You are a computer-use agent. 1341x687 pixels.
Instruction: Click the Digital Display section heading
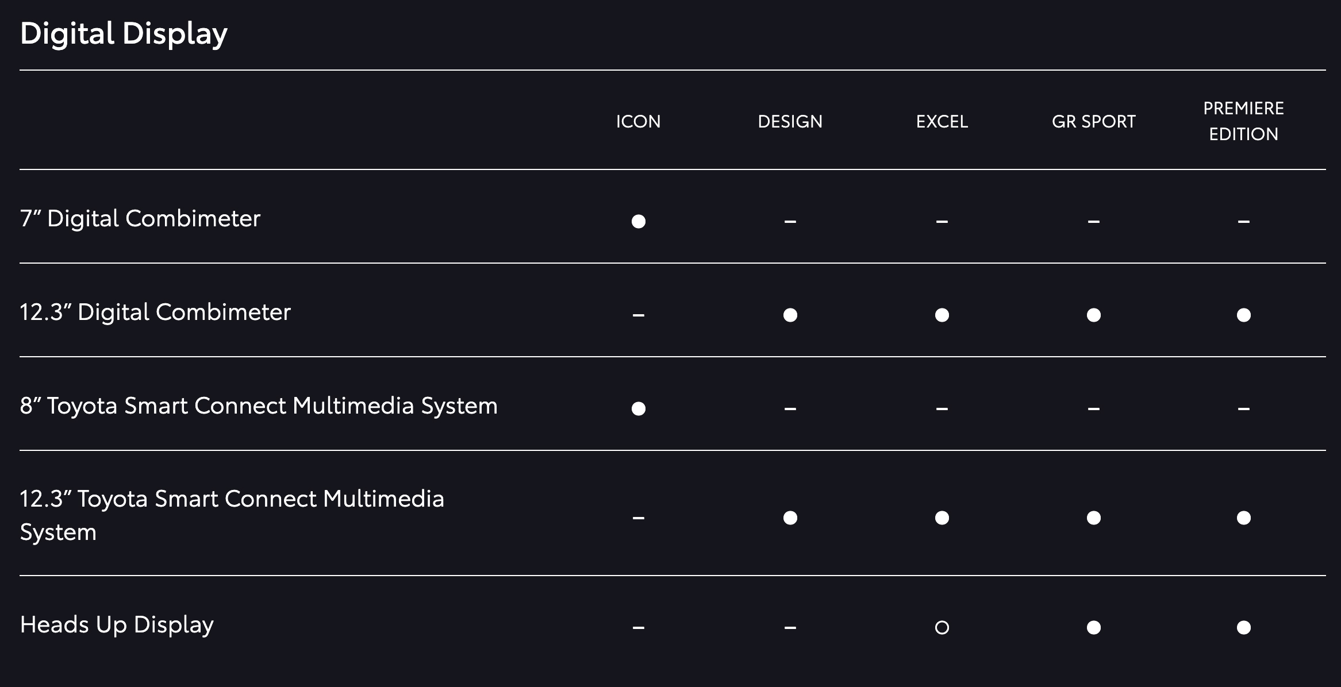tap(124, 33)
